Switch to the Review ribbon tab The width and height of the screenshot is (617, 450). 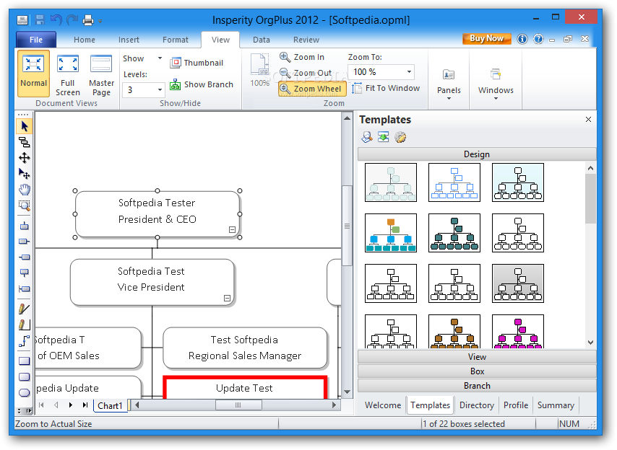(306, 40)
